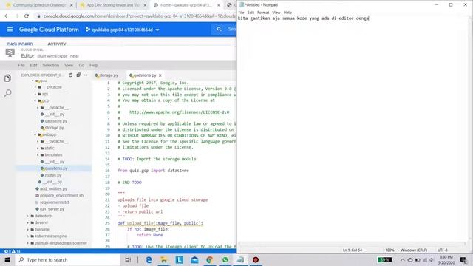Open Notepad Help menu
This screenshot has height=266, width=473.
(x=287, y=13)
